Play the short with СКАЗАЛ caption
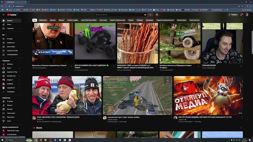The width and height of the screenshot is (253, 142). [x=53, y=43]
